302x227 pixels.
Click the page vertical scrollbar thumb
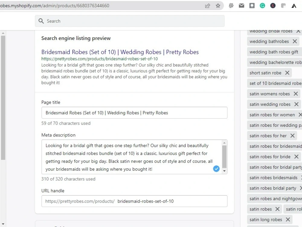(x=3, y=98)
